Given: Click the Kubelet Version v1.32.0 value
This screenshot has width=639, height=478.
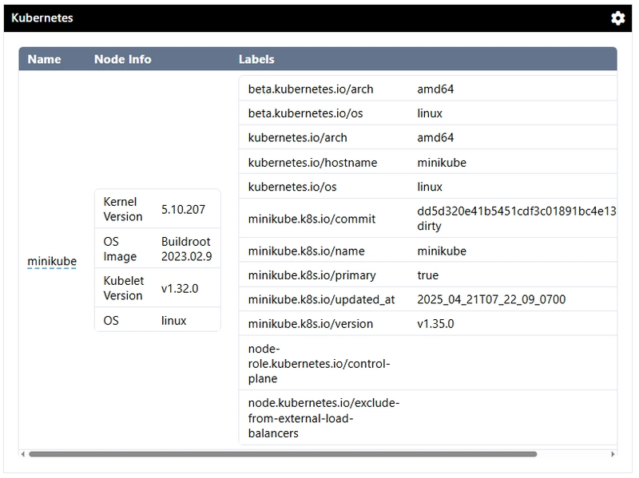Looking at the screenshot, I should pos(180,288).
